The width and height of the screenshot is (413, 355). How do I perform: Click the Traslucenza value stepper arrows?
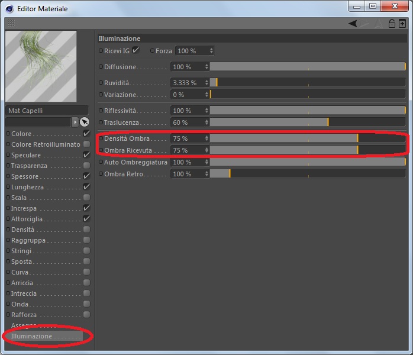[x=206, y=122]
